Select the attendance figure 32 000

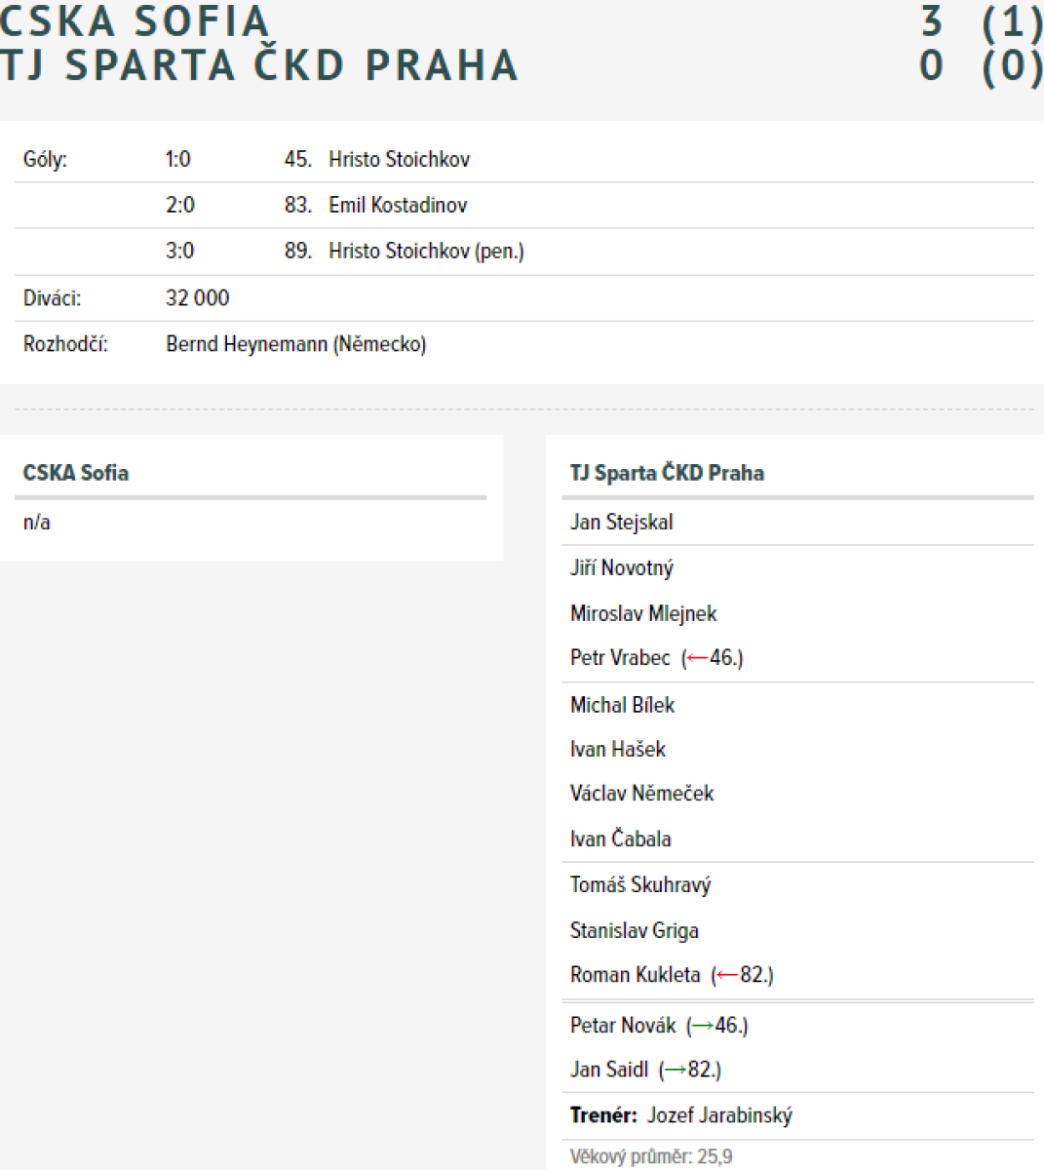(x=197, y=298)
